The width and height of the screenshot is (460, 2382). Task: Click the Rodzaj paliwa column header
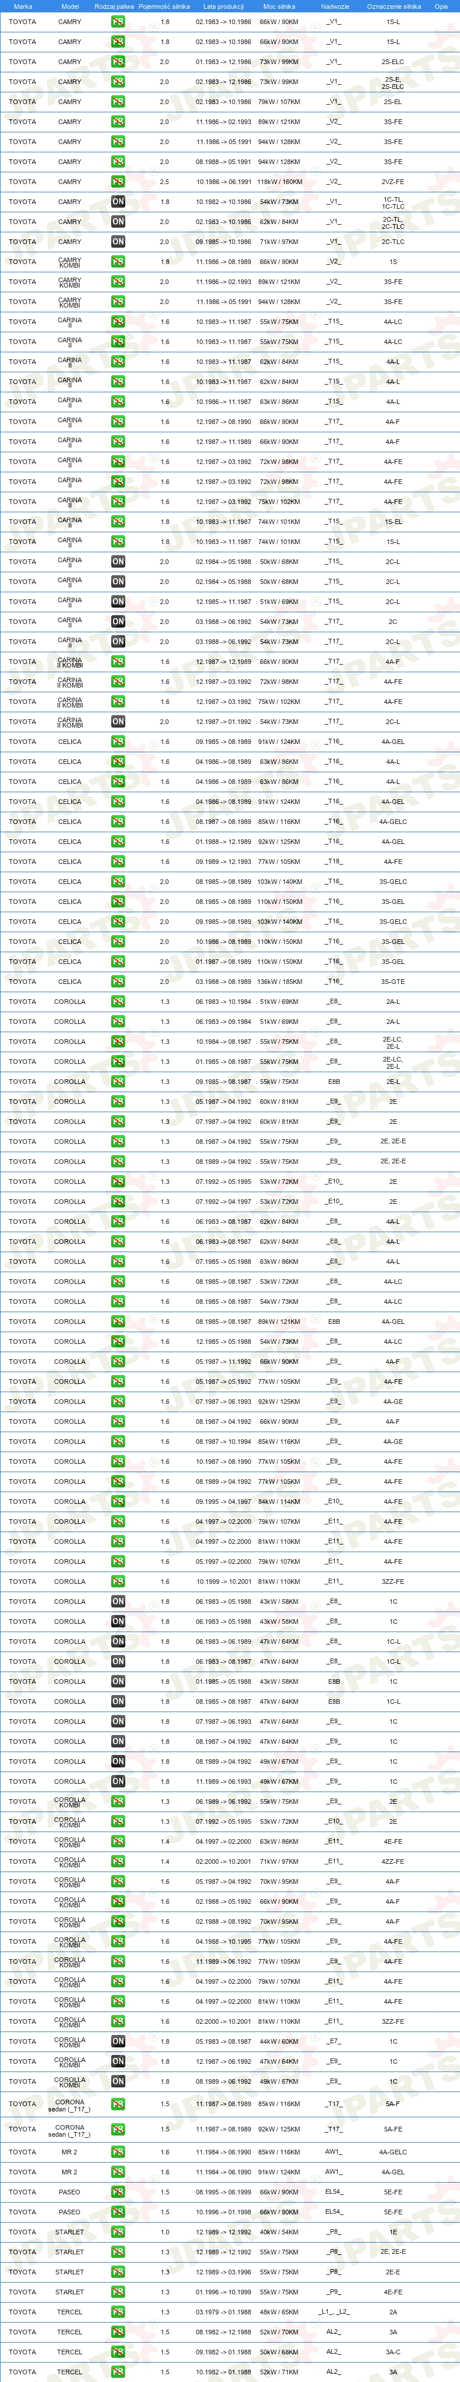point(115,6)
